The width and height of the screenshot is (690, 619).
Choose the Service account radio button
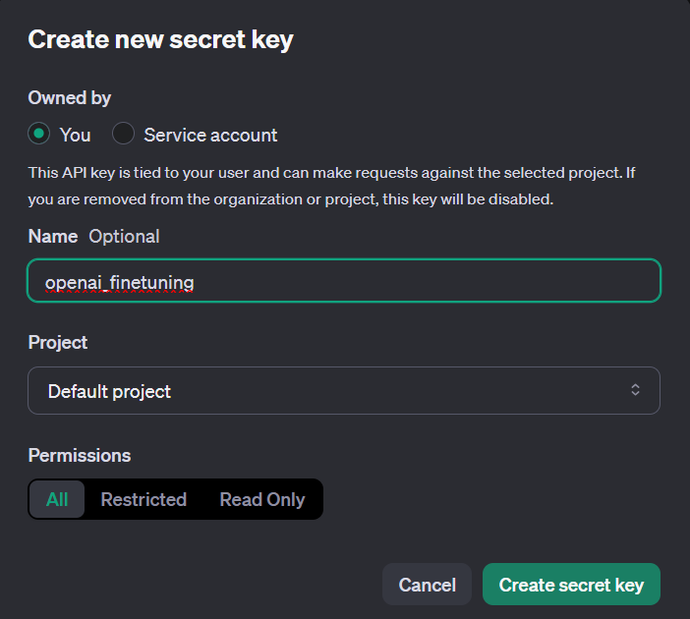point(123,134)
